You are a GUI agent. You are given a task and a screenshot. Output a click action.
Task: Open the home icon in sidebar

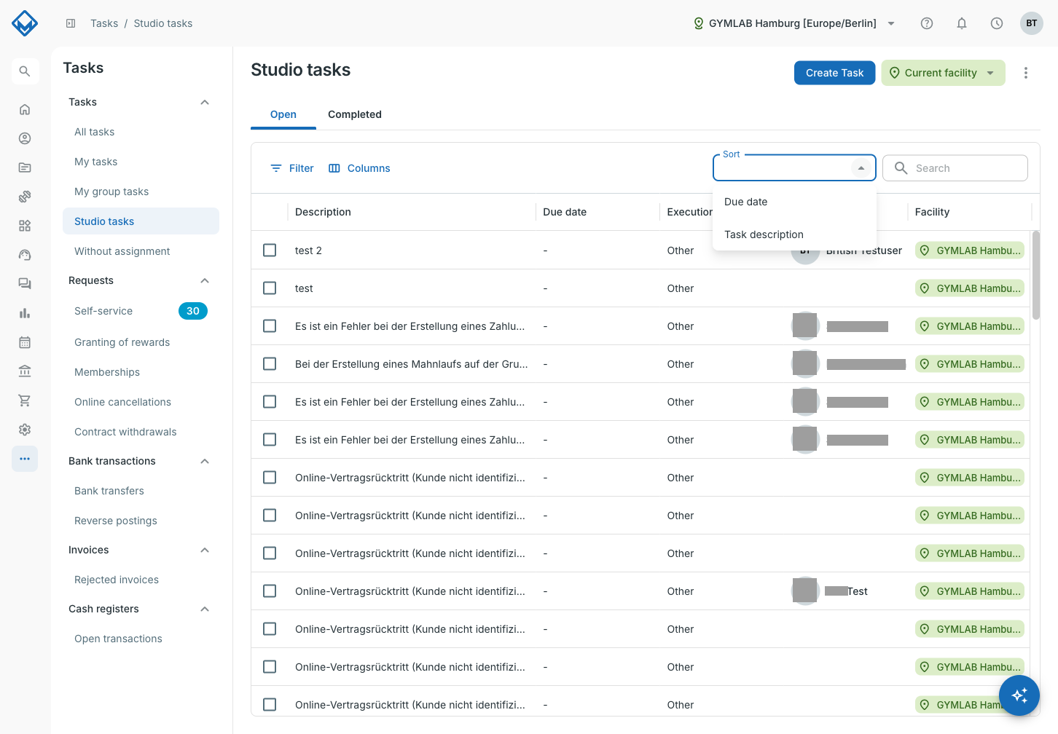25,109
